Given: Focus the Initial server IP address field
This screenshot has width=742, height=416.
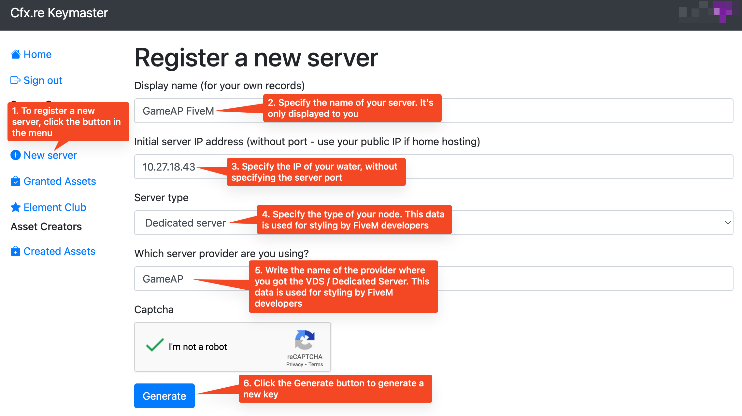Looking at the screenshot, I should pyautogui.click(x=434, y=167).
